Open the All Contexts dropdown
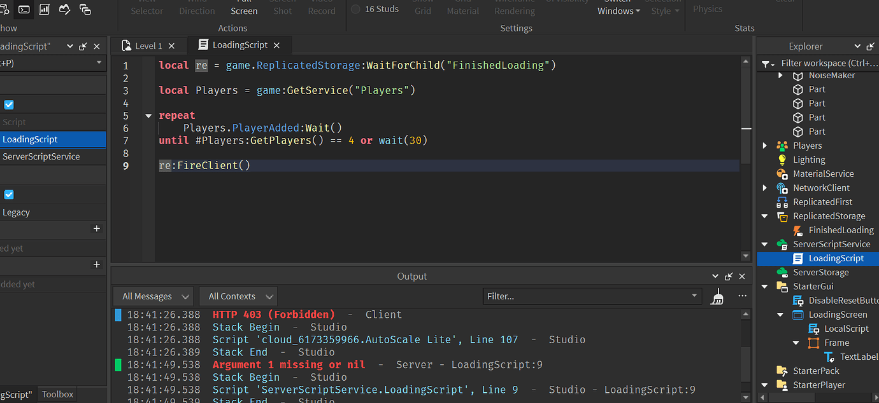This screenshot has width=879, height=403. (238, 296)
